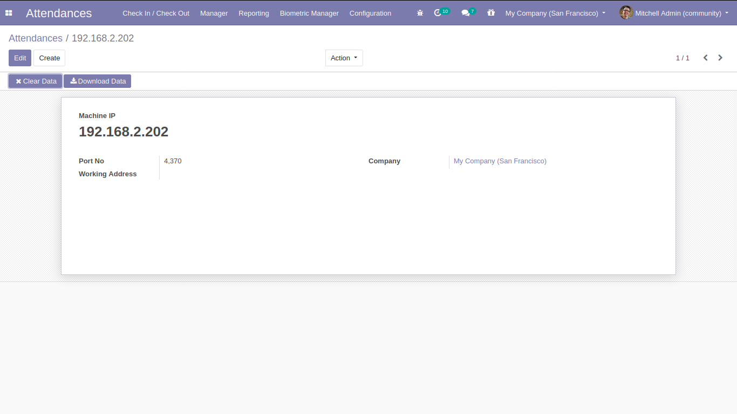Open the Configuration menu

370,13
